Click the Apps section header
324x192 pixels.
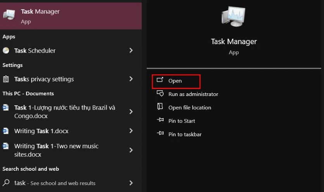click(x=9, y=37)
